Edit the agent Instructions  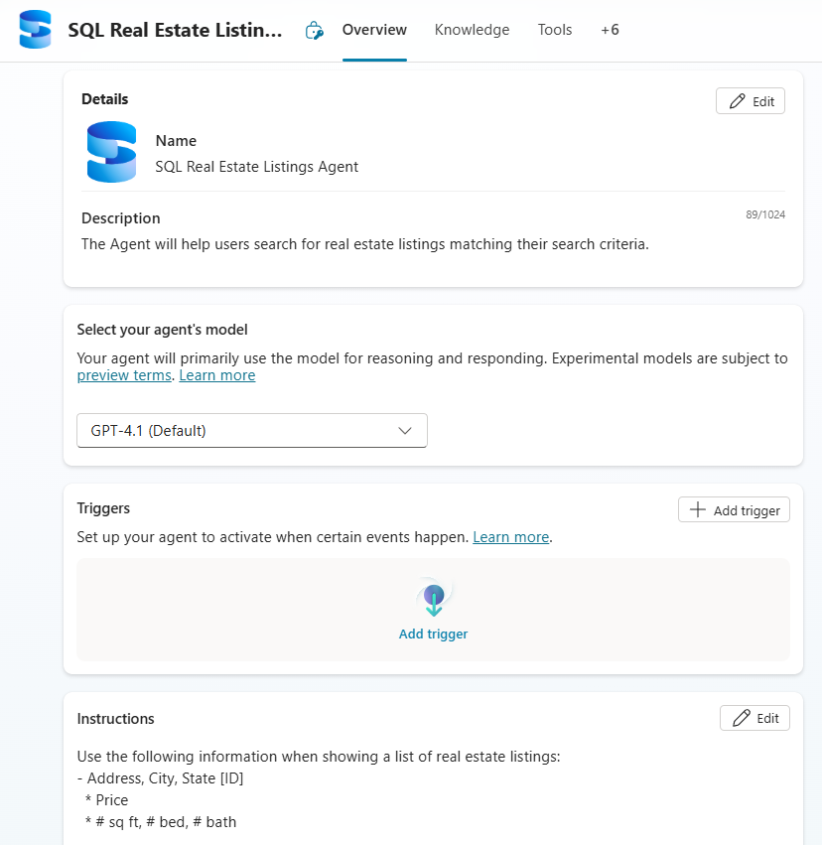pyautogui.click(x=753, y=718)
